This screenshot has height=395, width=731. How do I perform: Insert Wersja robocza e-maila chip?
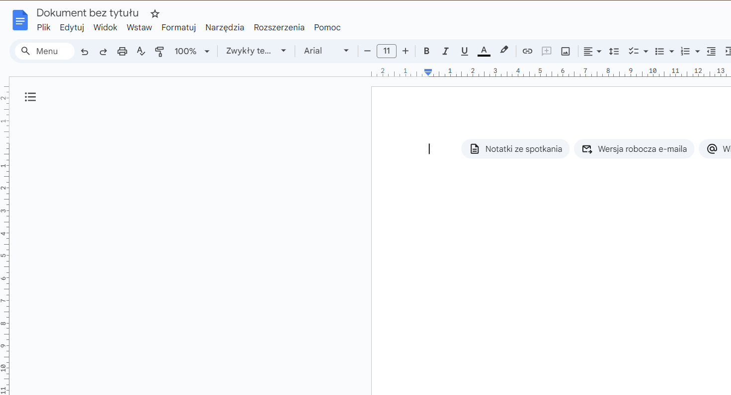click(x=634, y=149)
